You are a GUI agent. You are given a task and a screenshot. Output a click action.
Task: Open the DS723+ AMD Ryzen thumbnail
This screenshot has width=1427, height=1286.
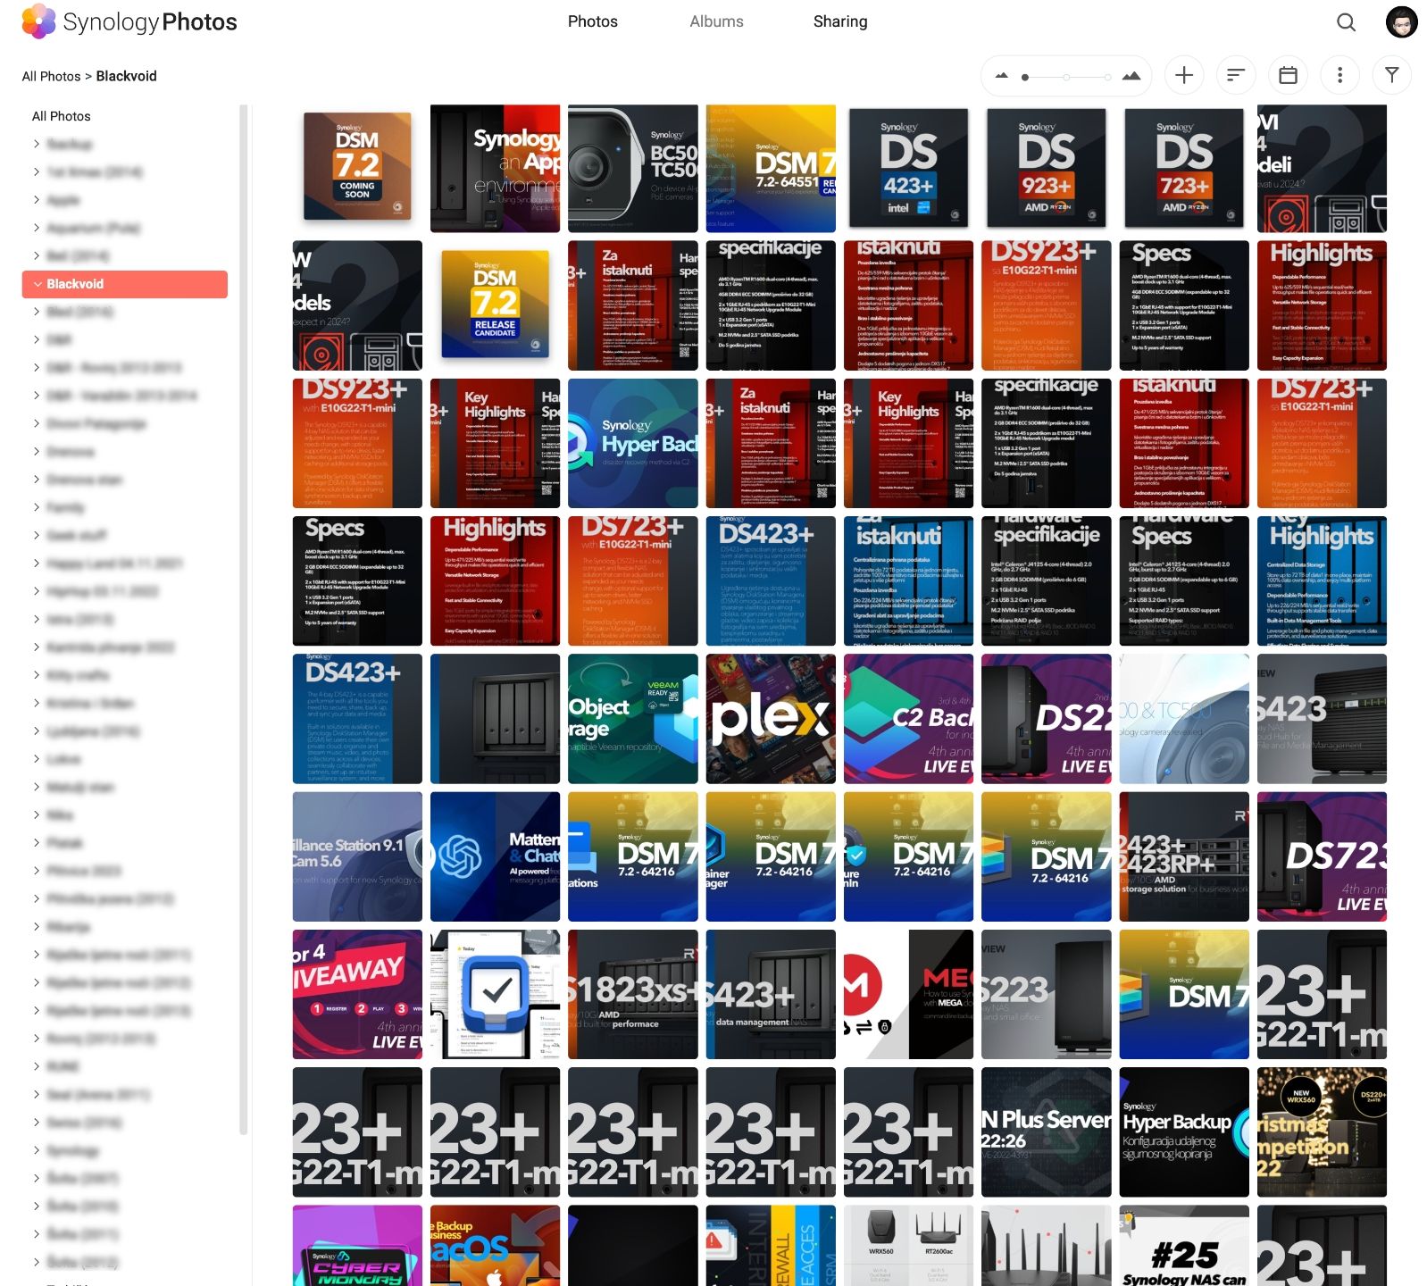pos(1184,169)
